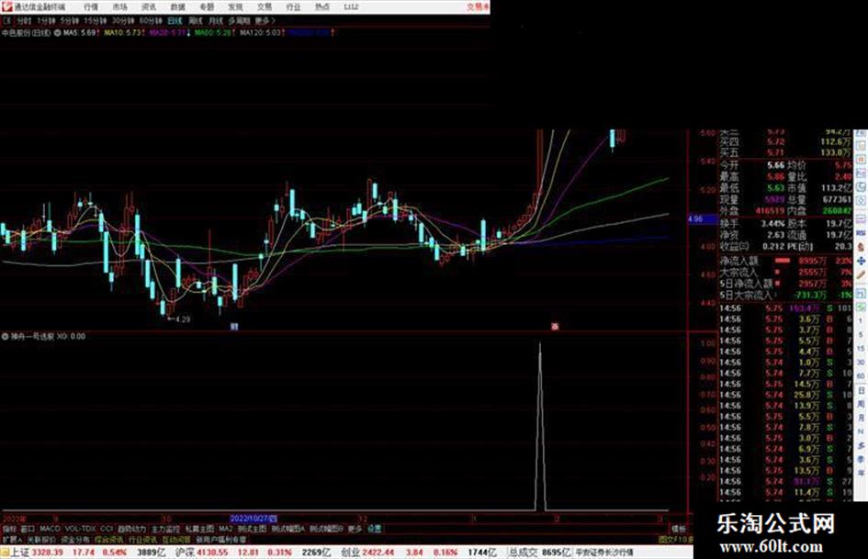The width and height of the screenshot is (868, 559).
Task: Open the 交易 menu in top bar
Action: 264,7
